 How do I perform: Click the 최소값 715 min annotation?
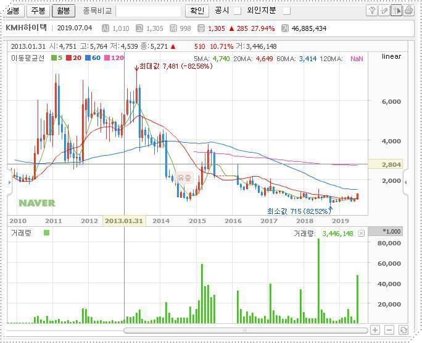coord(299,211)
